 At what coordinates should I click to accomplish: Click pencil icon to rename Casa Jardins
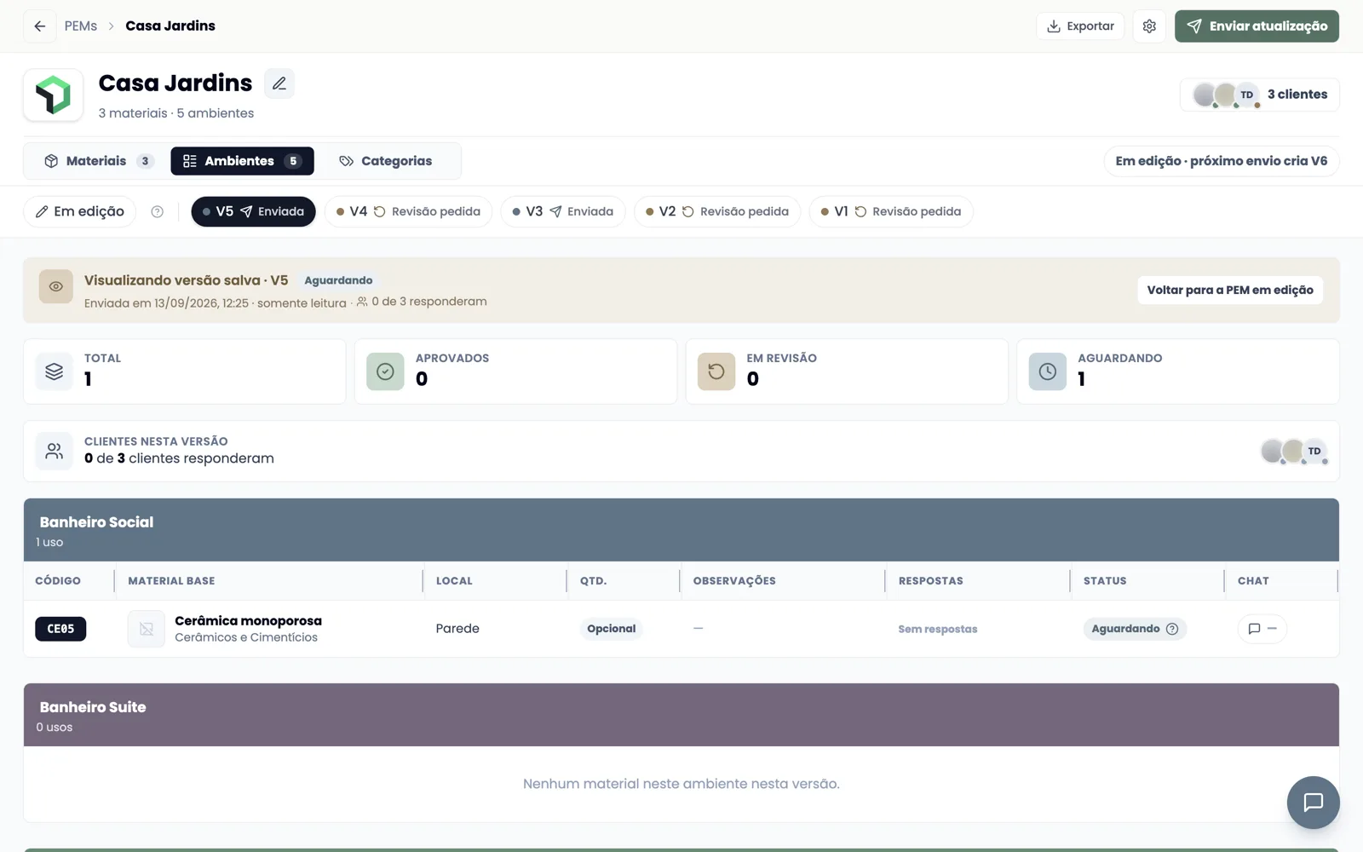click(279, 83)
